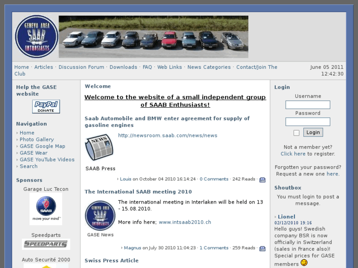Viewport: 358px width, 268px height.
Task: Click the Login button
Action: (x=313, y=132)
